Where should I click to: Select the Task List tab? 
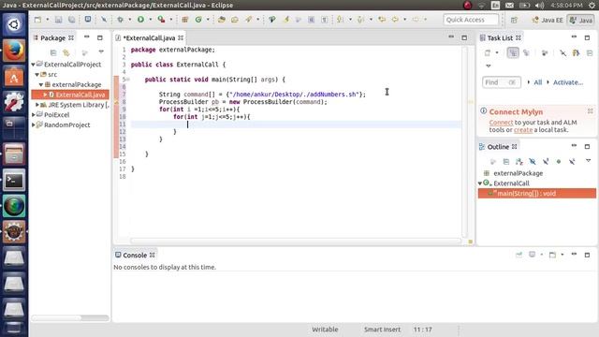(x=500, y=37)
